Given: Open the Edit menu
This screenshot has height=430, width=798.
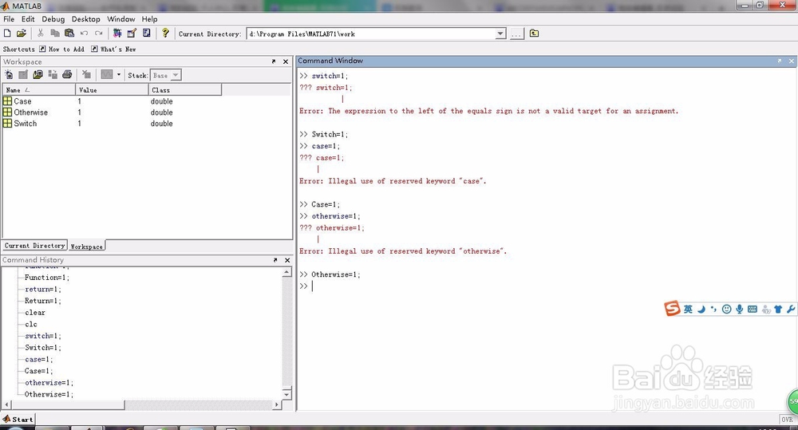Looking at the screenshot, I should click(x=28, y=19).
